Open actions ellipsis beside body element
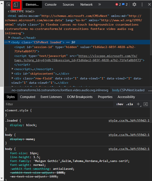This screenshot has width=152, height=181. [x=6, y=42]
